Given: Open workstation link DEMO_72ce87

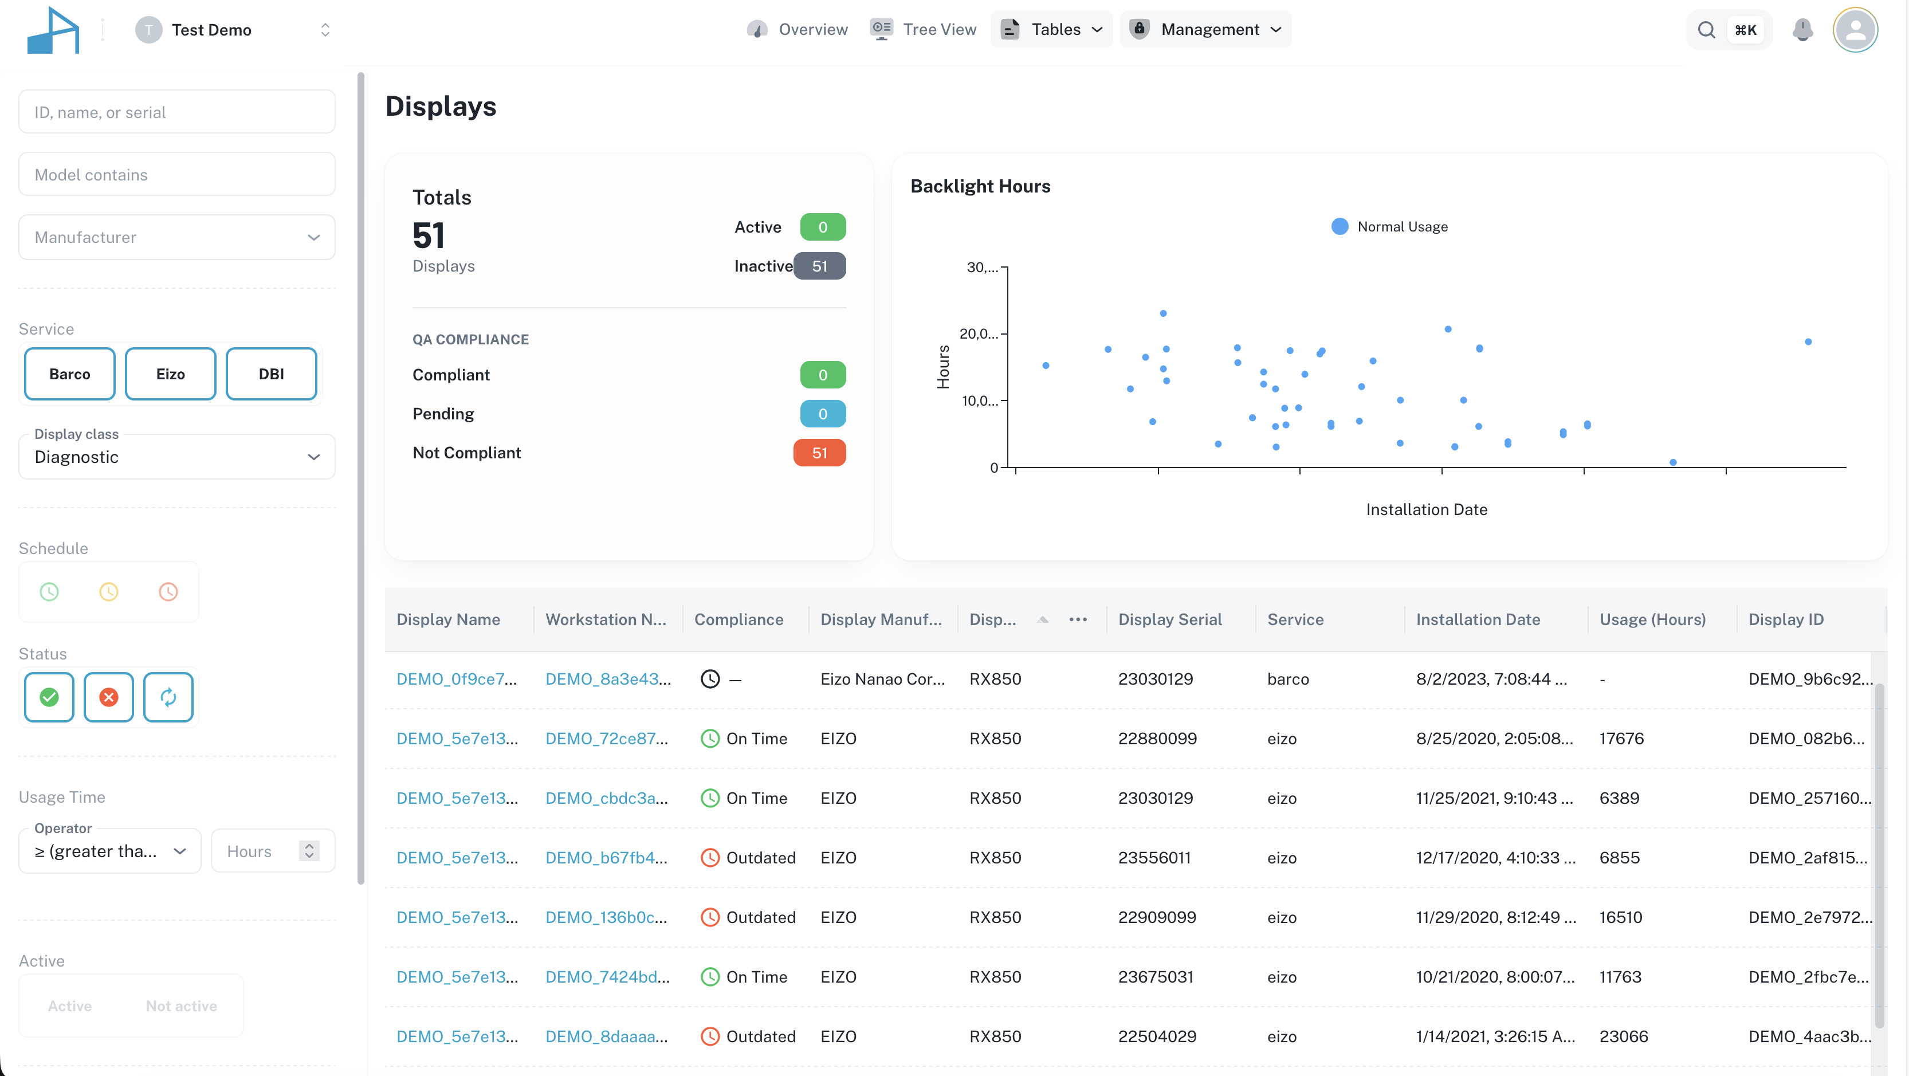Looking at the screenshot, I should (x=606, y=738).
